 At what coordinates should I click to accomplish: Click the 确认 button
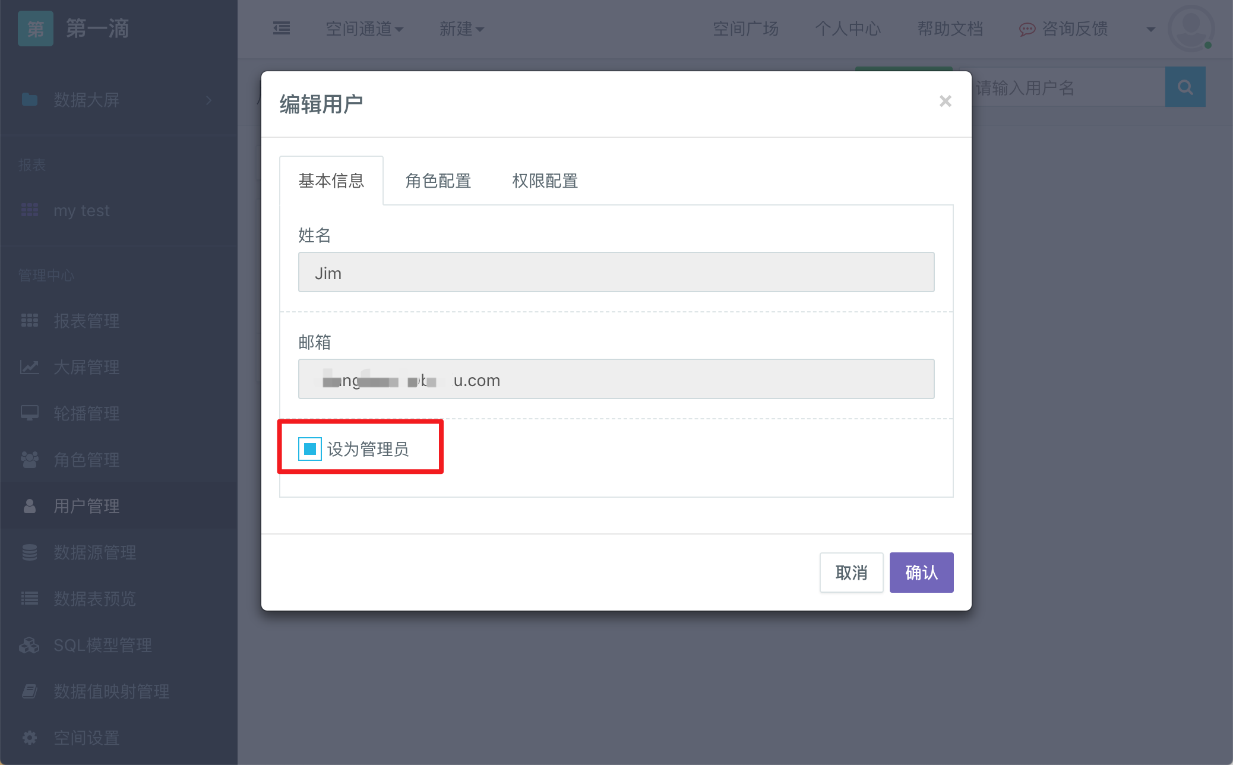[922, 573]
